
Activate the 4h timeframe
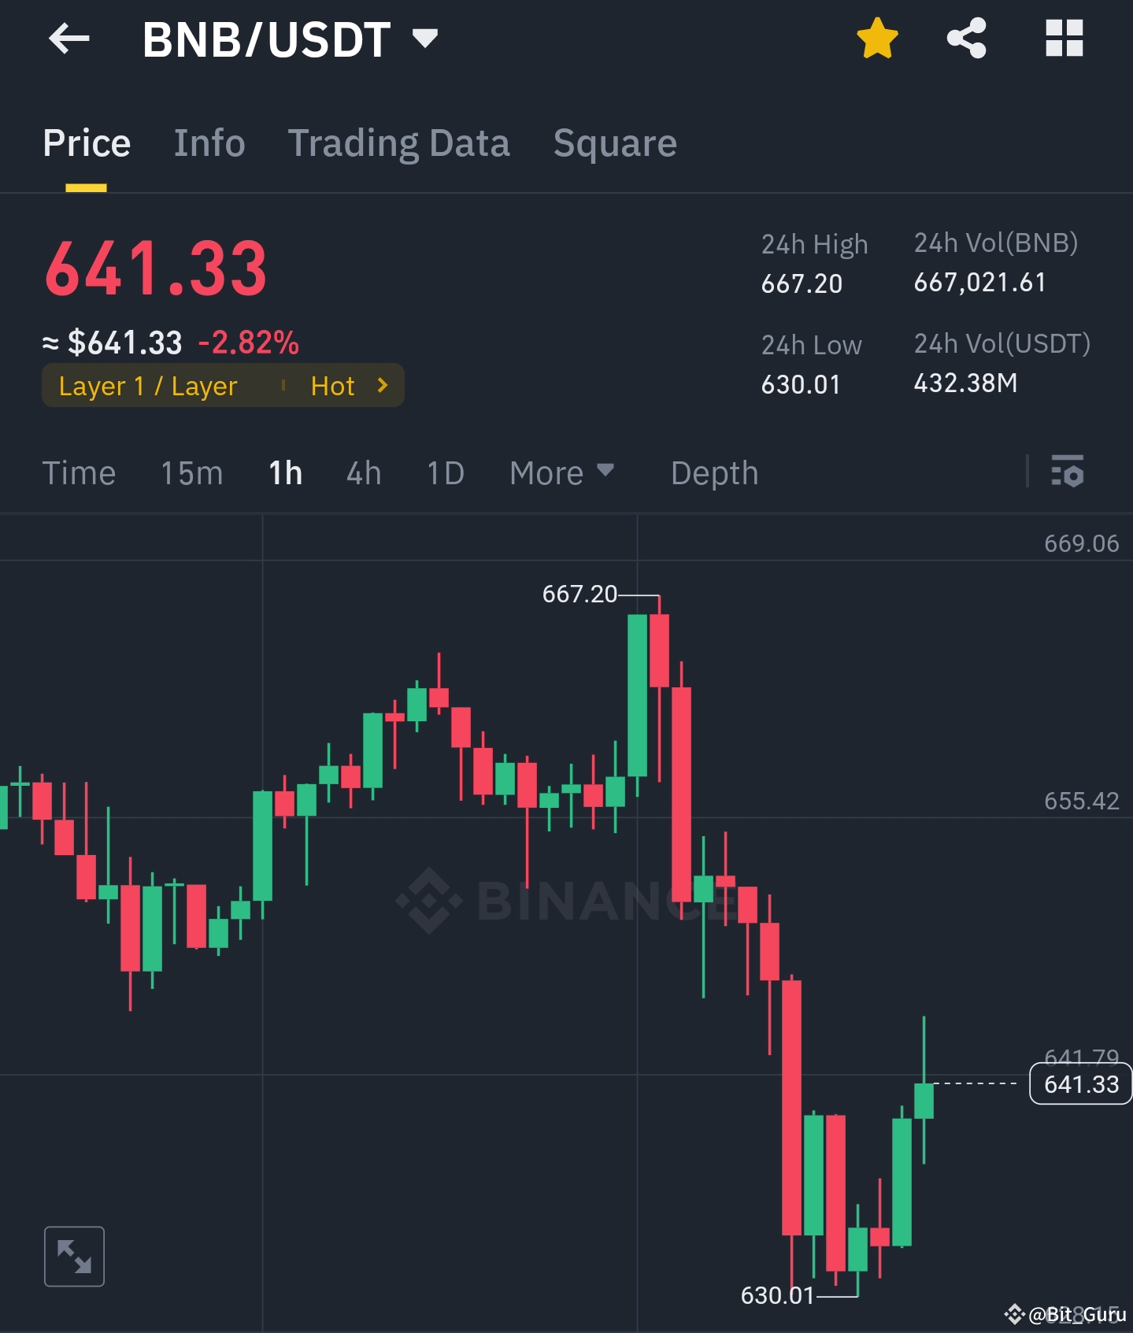(363, 472)
